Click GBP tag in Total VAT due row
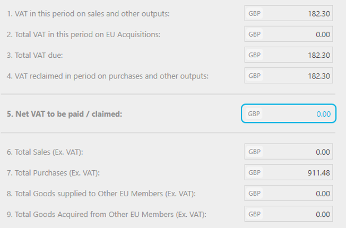This screenshot has height=228, width=346. pyautogui.click(x=255, y=55)
